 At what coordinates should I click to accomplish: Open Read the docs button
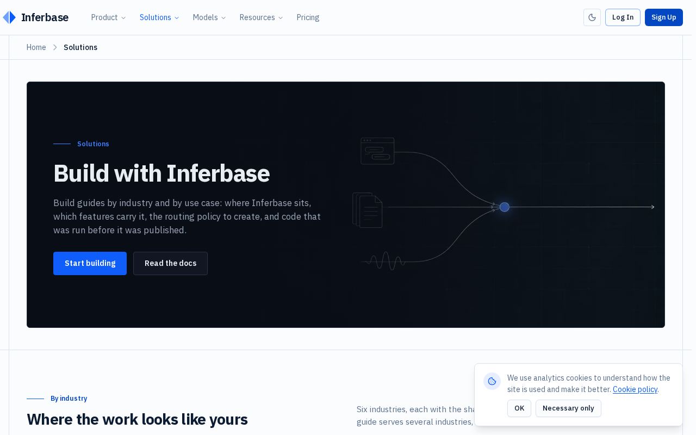pyautogui.click(x=170, y=263)
